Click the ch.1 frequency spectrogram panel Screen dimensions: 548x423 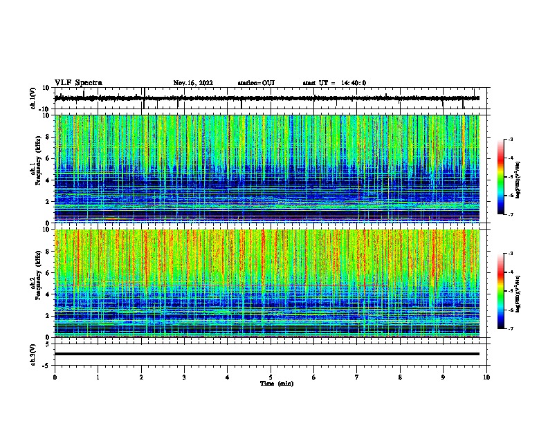pyautogui.click(x=266, y=169)
